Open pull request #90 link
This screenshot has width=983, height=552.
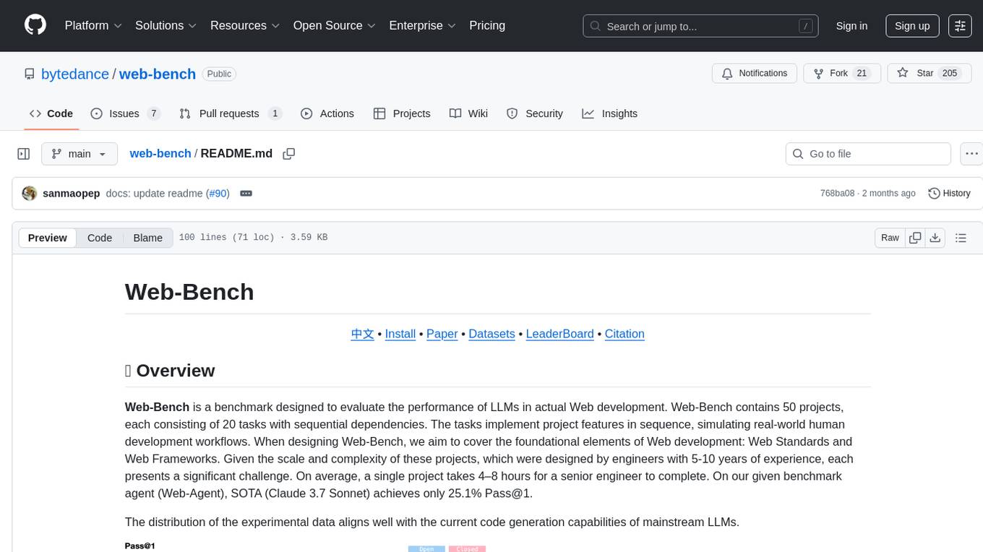(x=218, y=194)
